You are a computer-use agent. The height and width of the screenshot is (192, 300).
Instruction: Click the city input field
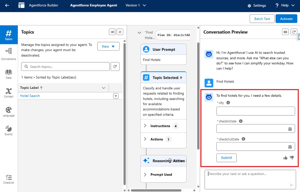[256, 111]
